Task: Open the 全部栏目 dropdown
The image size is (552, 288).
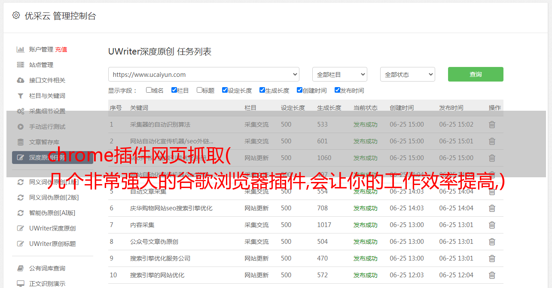Action: click(x=340, y=74)
